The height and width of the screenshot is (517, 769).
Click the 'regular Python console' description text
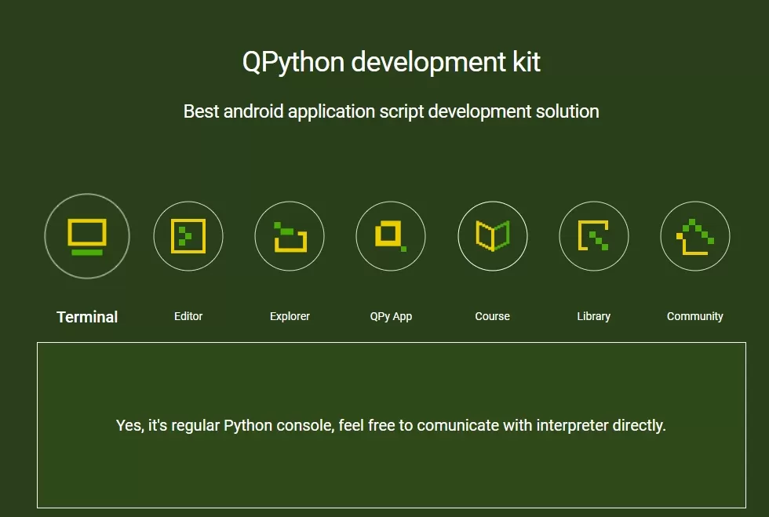(391, 425)
